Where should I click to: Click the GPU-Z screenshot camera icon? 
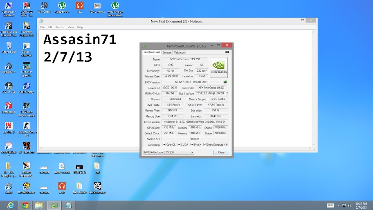pos(227,52)
